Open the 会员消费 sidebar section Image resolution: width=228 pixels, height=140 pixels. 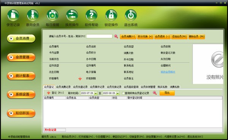click(21, 38)
